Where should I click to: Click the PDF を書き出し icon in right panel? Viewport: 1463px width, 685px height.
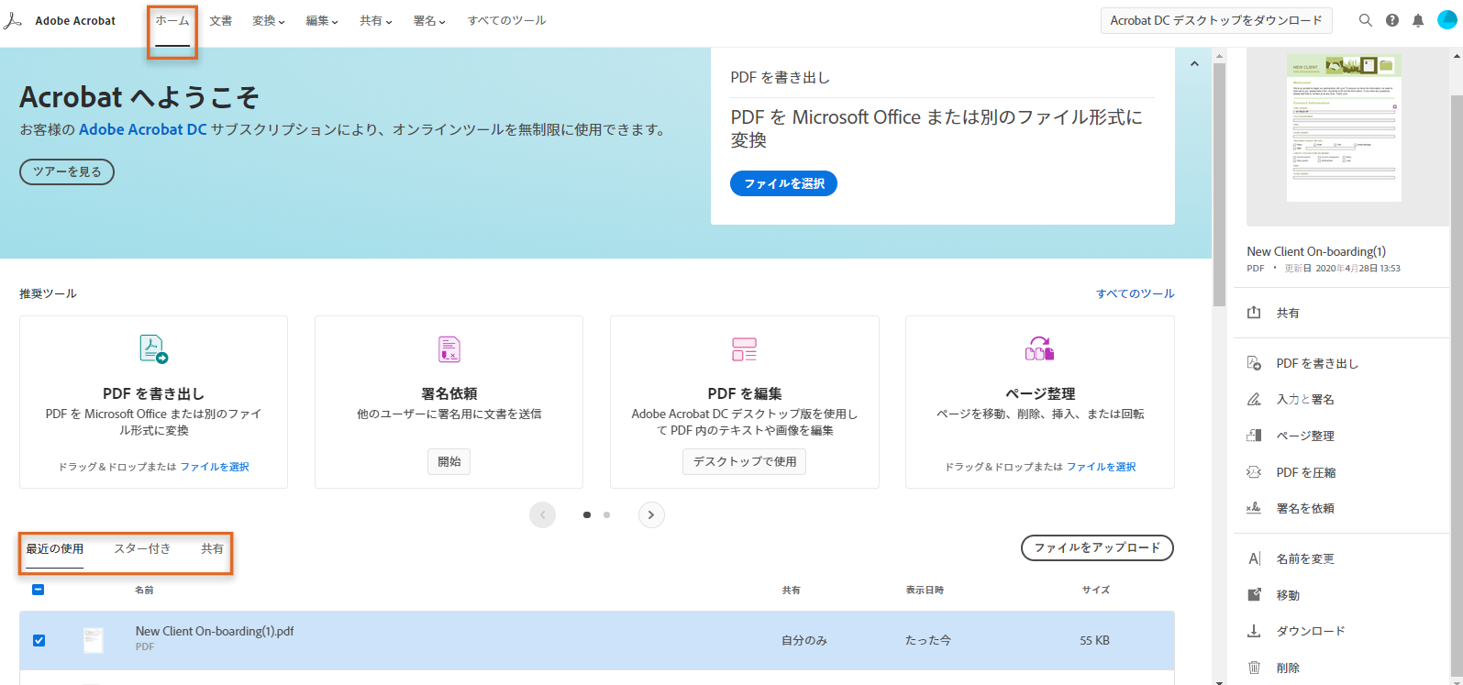pyautogui.click(x=1254, y=363)
